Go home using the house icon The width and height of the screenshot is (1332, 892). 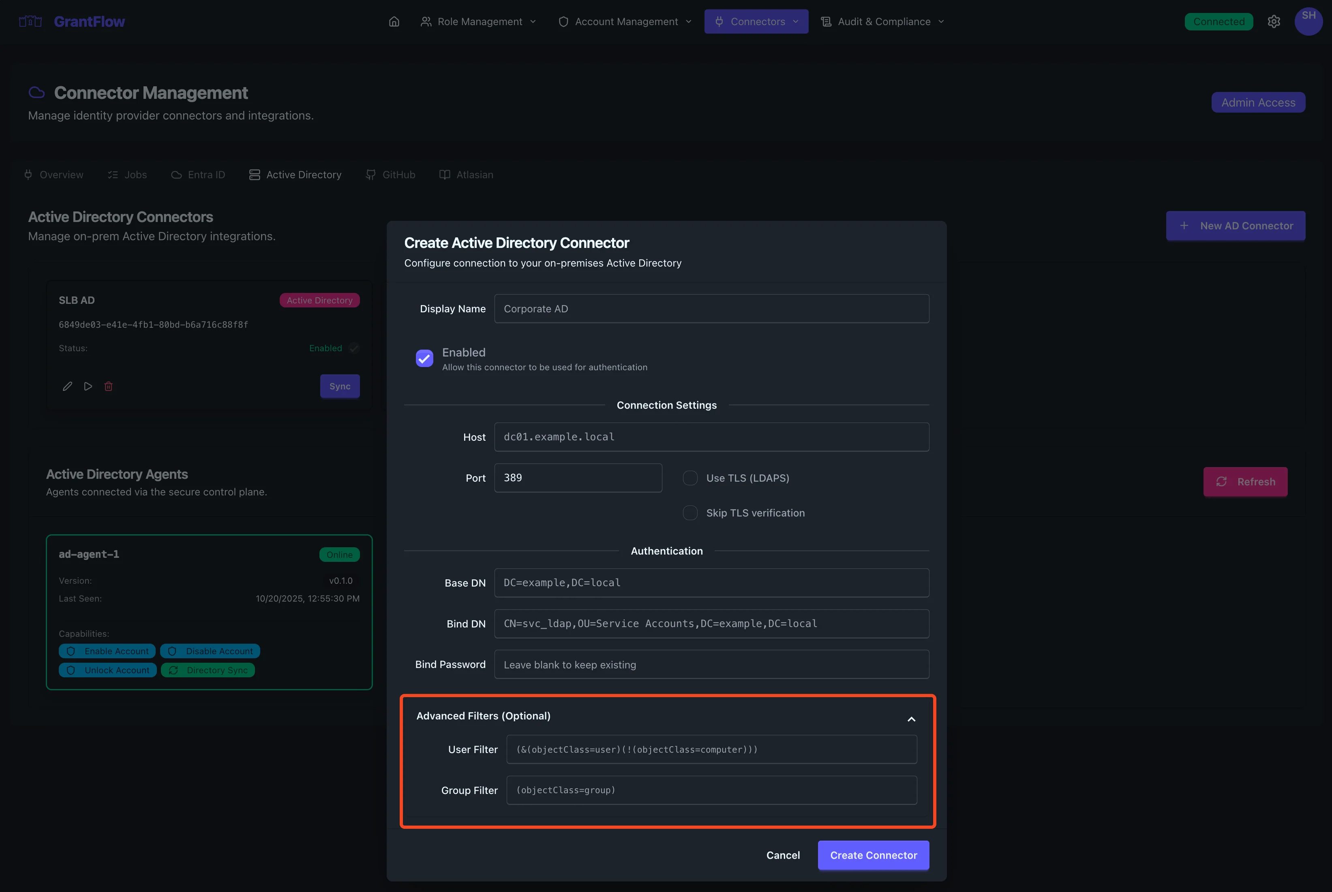click(x=393, y=21)
